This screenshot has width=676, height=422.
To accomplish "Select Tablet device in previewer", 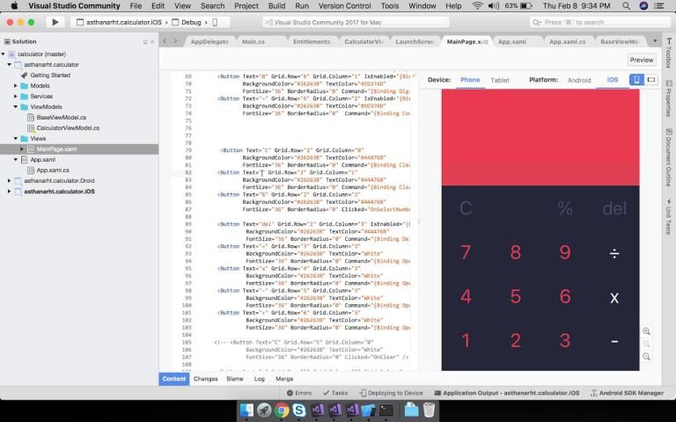I will click(x=499, y=80).
